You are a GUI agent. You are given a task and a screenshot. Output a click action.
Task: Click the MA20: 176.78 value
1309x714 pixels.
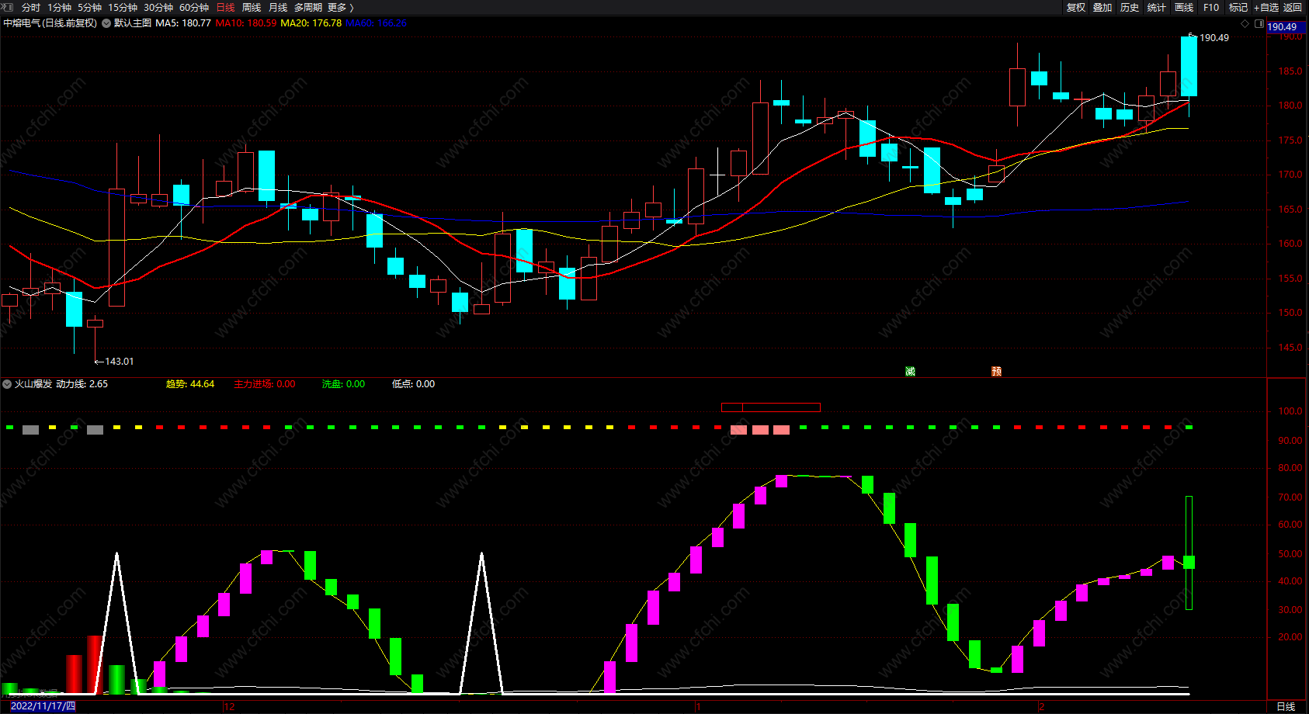coord(311,23)
